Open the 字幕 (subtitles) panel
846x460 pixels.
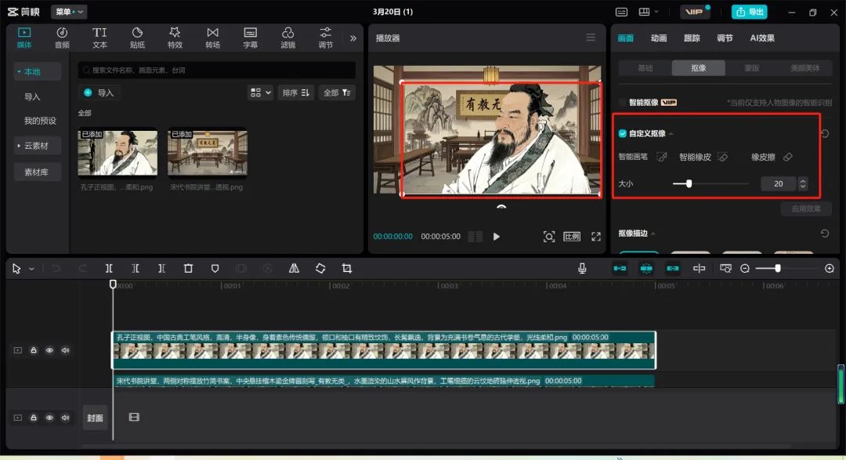(251, 38)
